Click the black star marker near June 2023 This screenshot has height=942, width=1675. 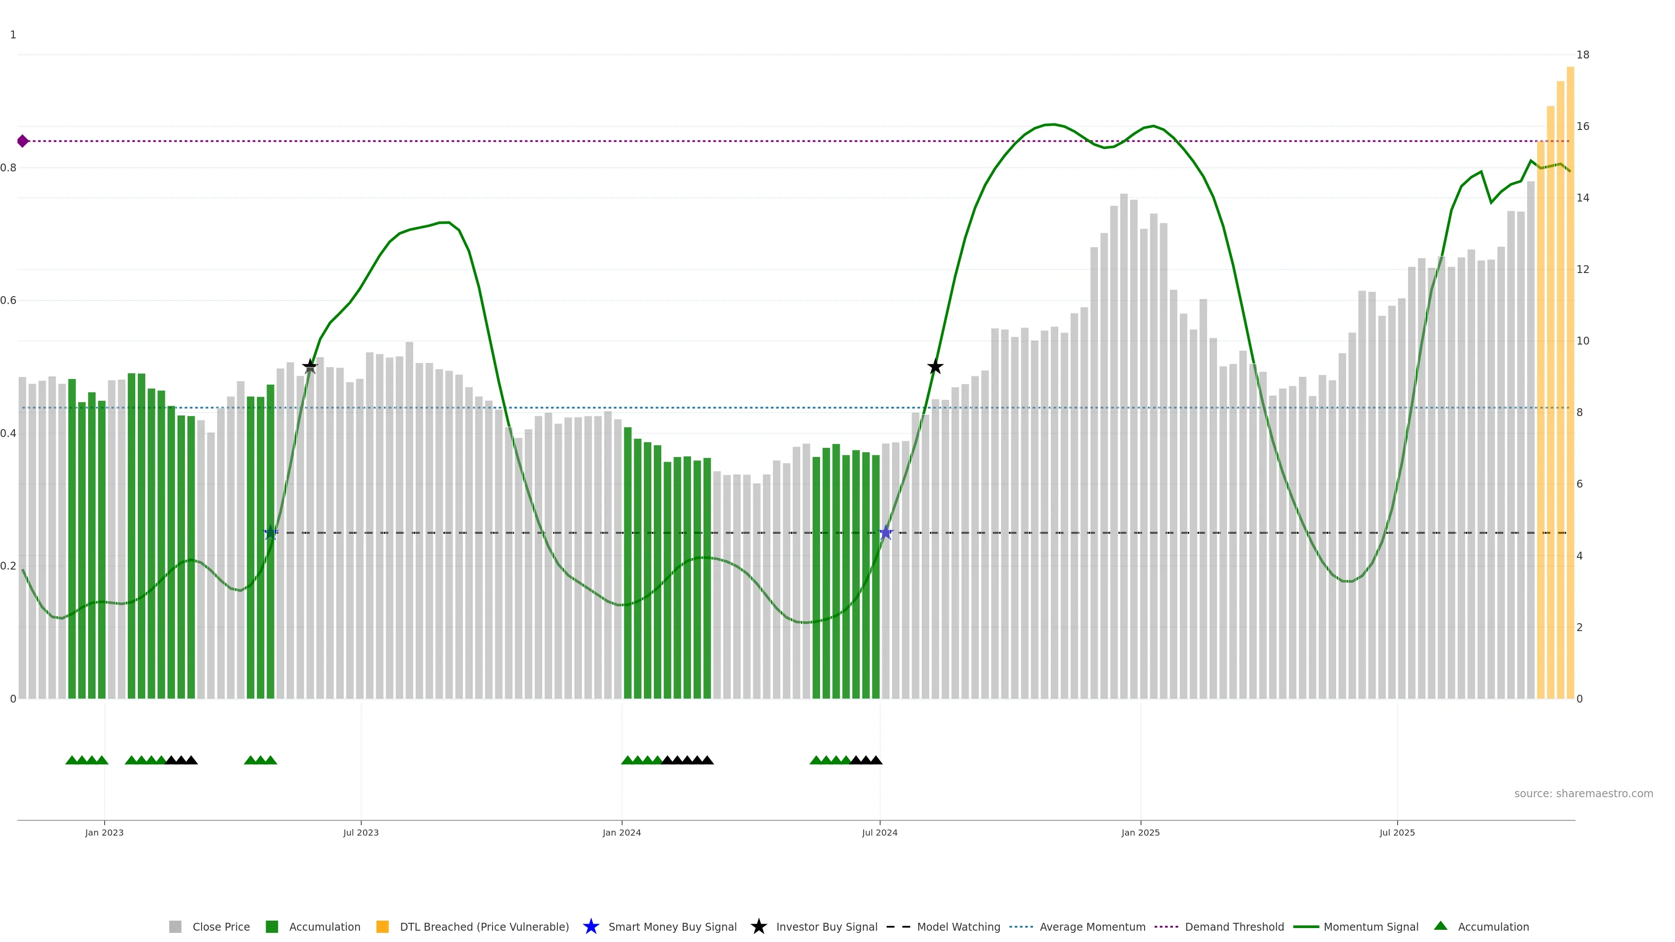pos(310,367)
